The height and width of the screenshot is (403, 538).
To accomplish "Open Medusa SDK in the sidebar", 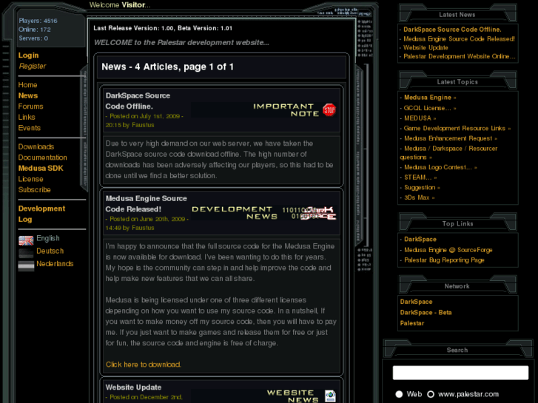I will click(41, 168).
